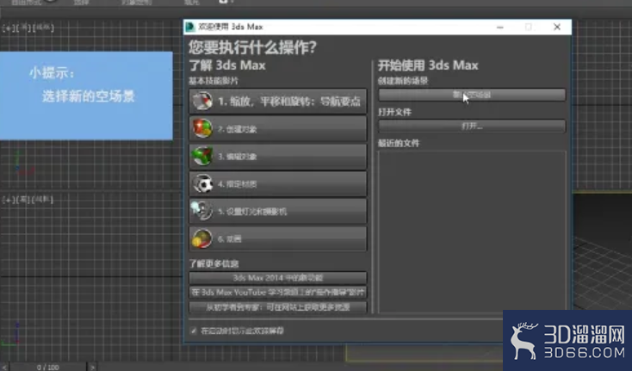Create a new empty scene via 新的空场景 button
Viewport: 632px width, 371px height.
[472, 95]
